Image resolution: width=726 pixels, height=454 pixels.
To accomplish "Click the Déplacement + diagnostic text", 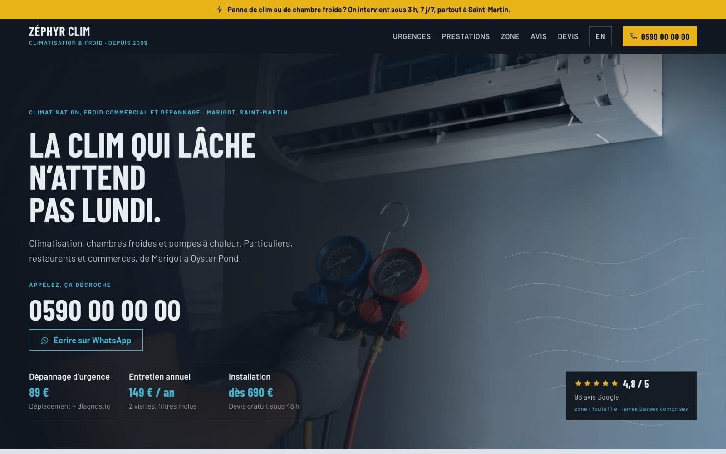I will (x=69, y=406).
